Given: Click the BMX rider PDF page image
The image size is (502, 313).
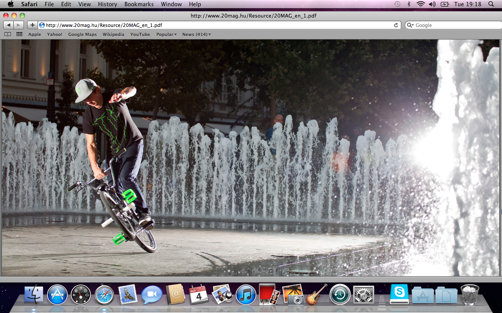Looking at the screenshot, I should [251, 158].
